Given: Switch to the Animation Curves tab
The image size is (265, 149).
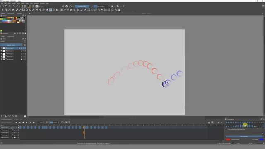Looking at the screenshot, I should point(18,120).
